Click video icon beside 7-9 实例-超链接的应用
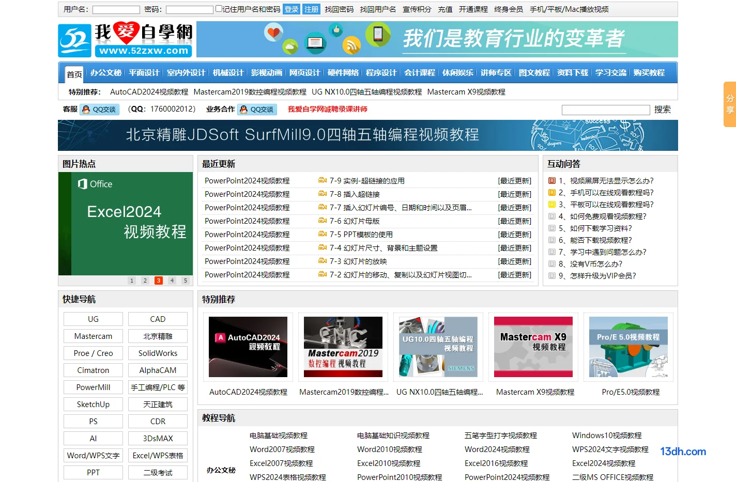The image size is (736, 482). coord(323,180)
